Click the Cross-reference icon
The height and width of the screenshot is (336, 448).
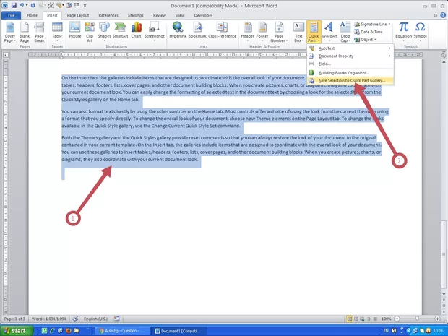(x=222, y=30)
